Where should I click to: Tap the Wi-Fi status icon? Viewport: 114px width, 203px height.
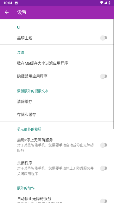(x=102, y=3)
